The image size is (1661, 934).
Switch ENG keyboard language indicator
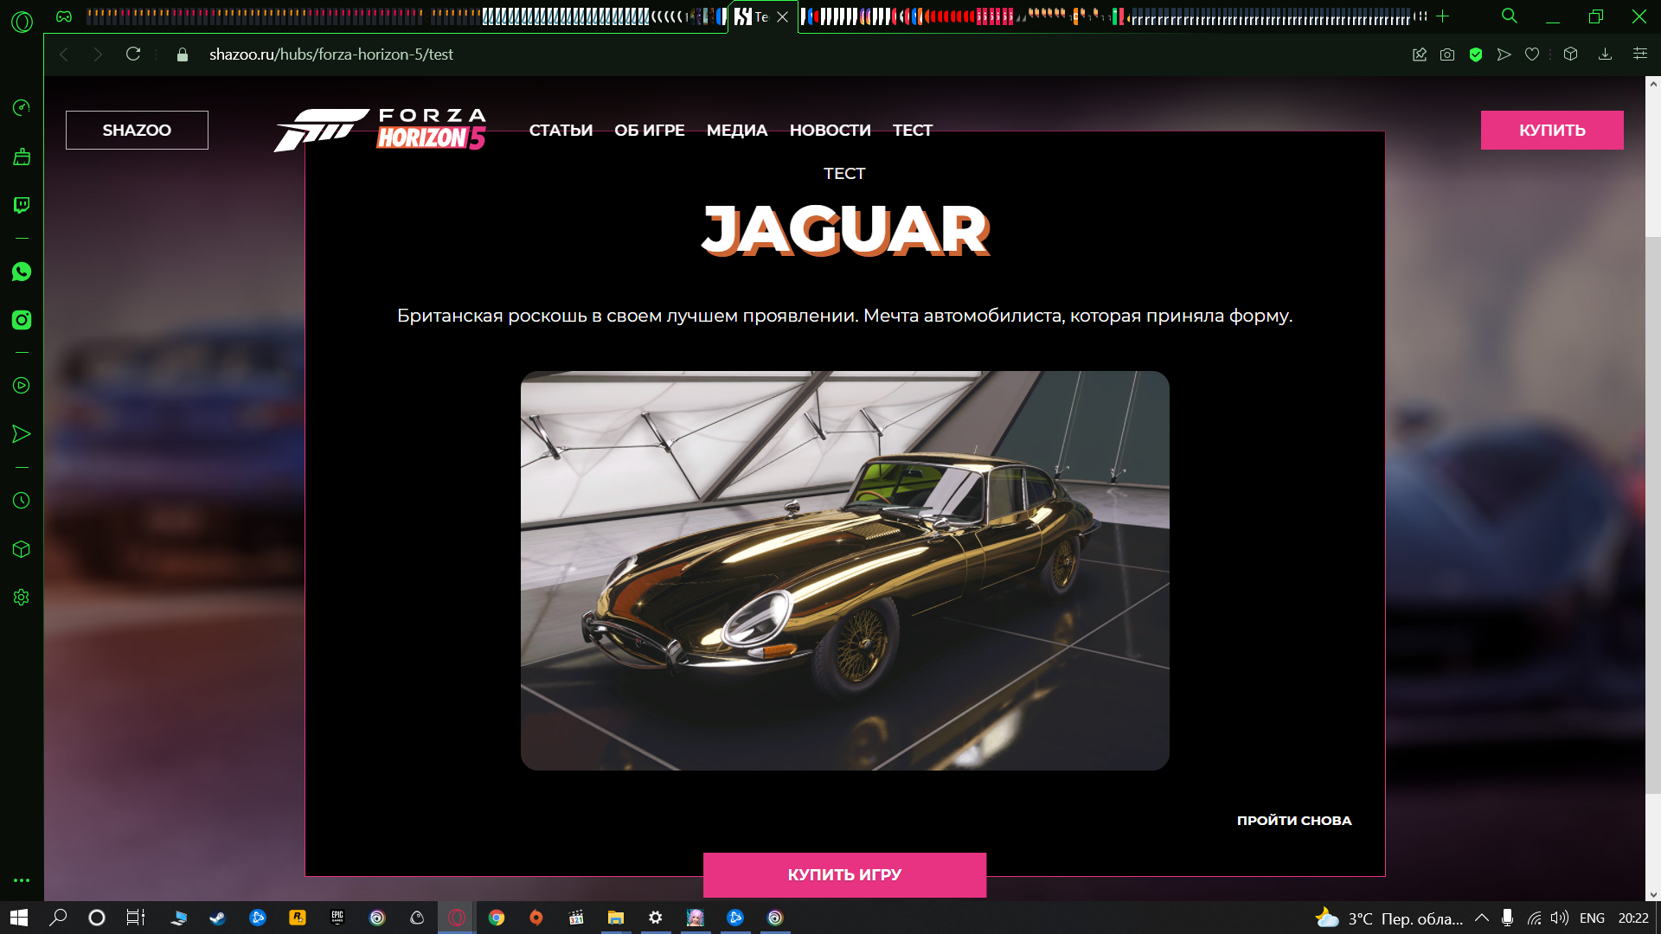coord(1592,918)
